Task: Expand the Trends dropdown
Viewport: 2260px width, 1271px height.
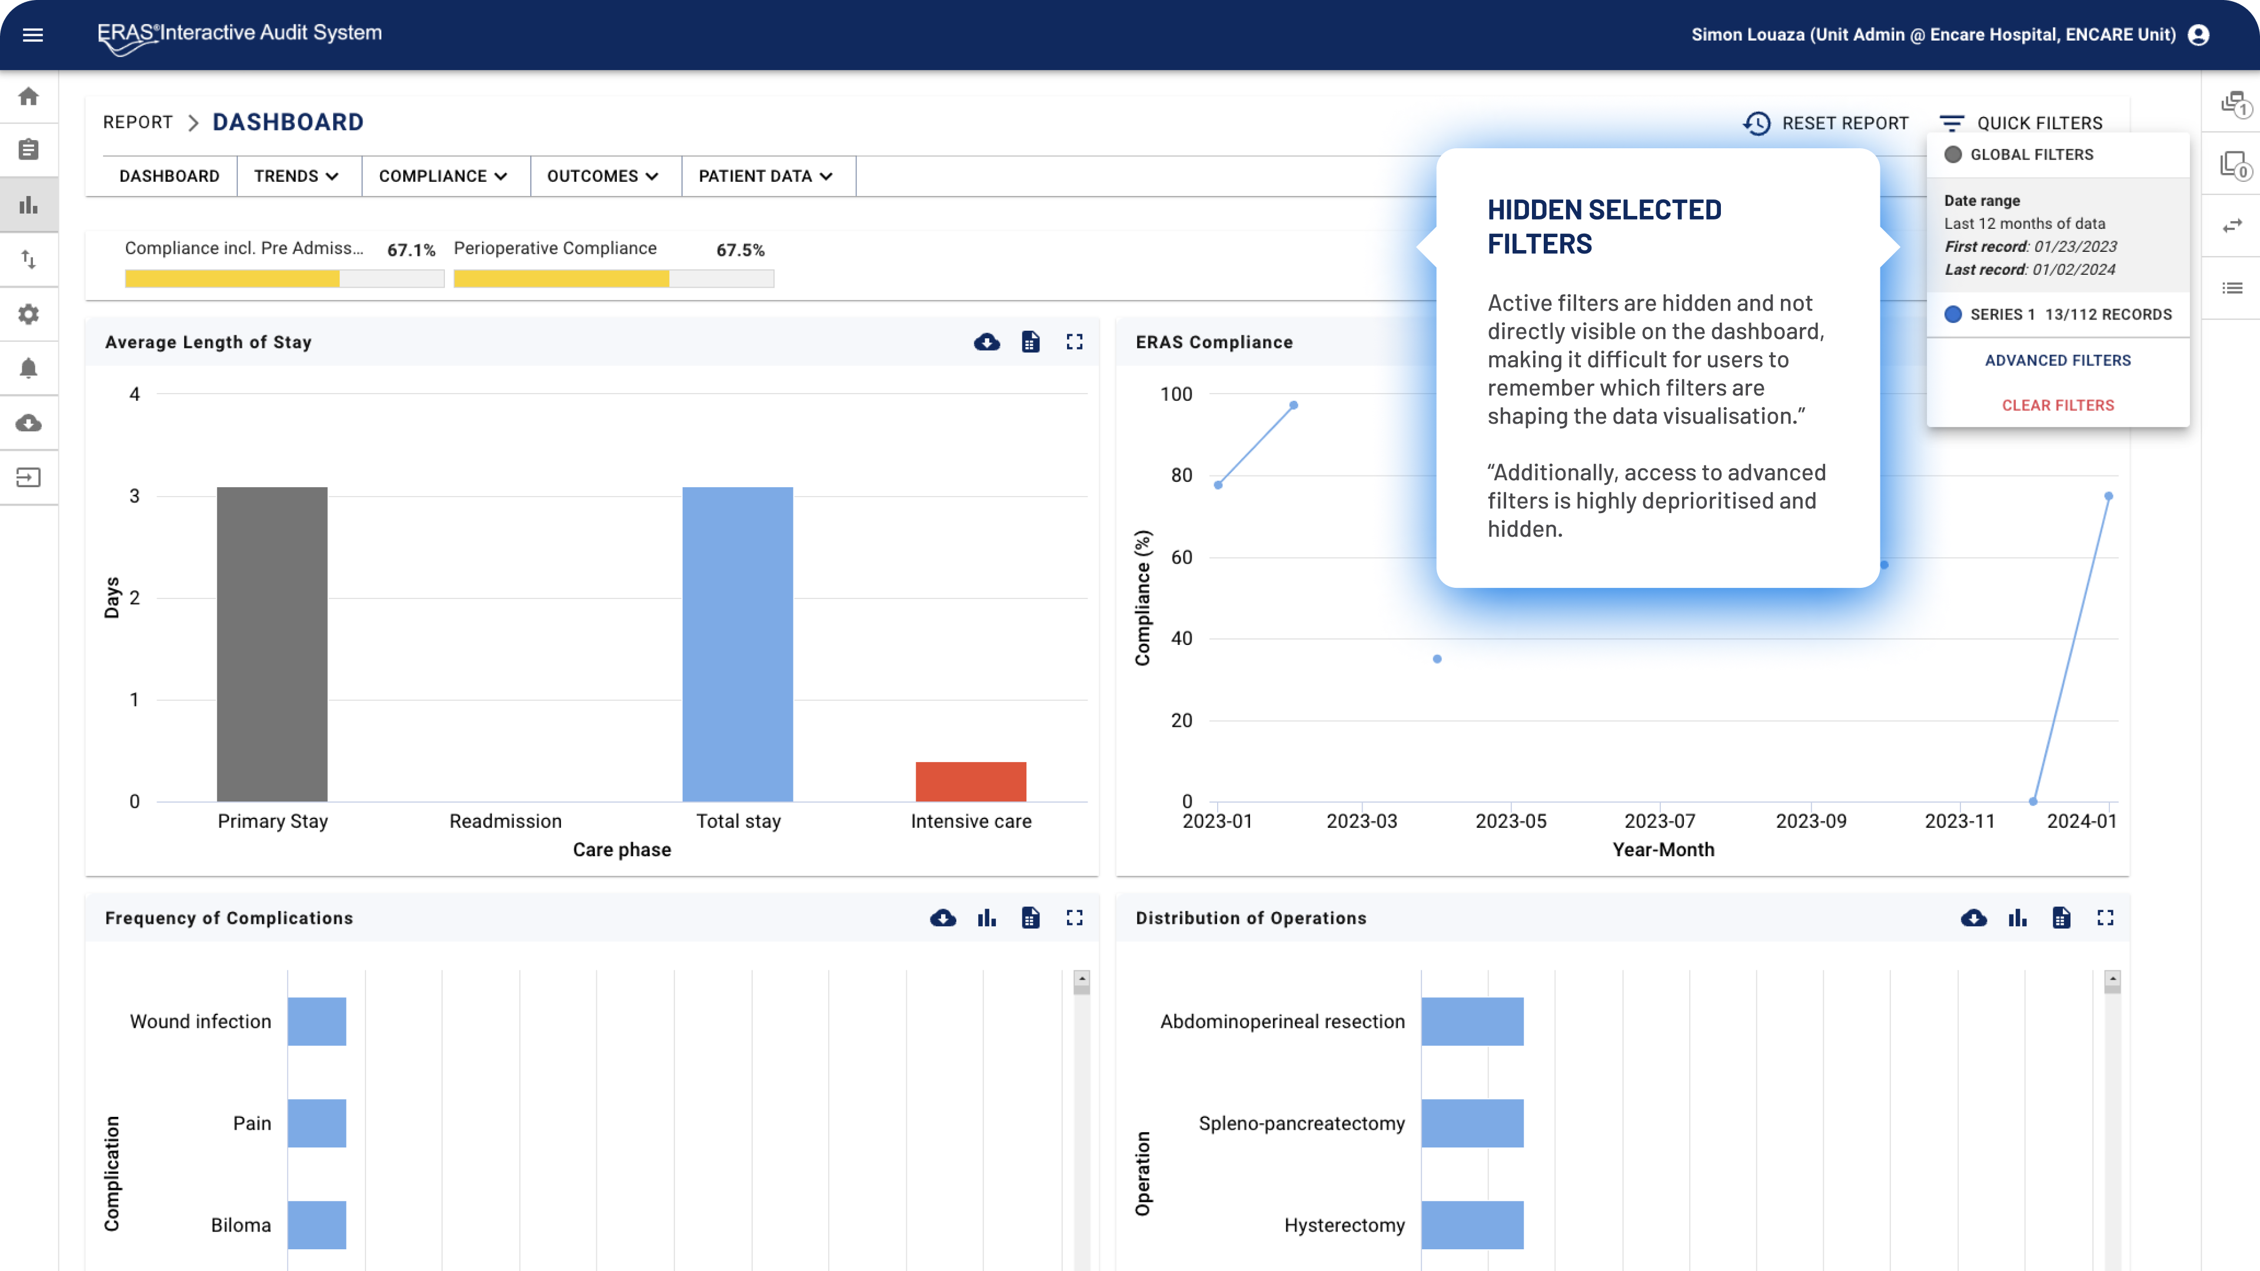Action: 297,177
